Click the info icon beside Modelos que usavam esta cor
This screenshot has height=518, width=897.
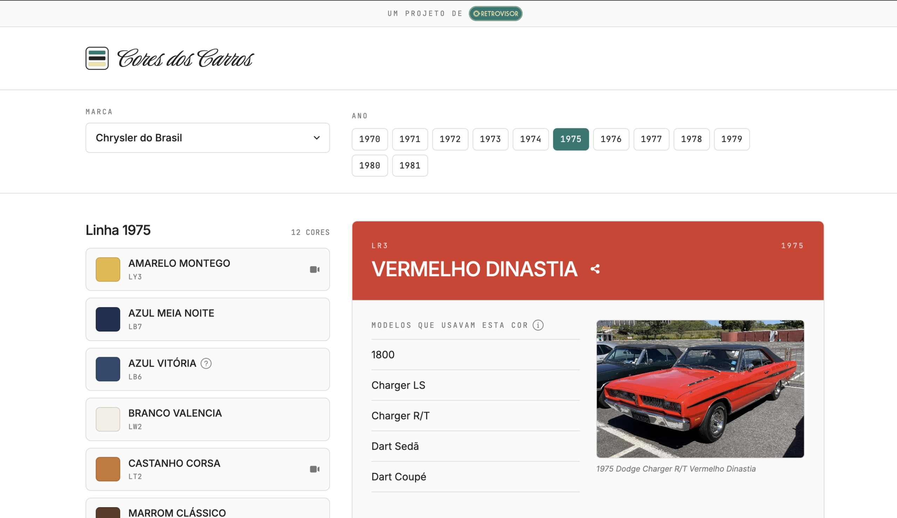click(538, 325)
